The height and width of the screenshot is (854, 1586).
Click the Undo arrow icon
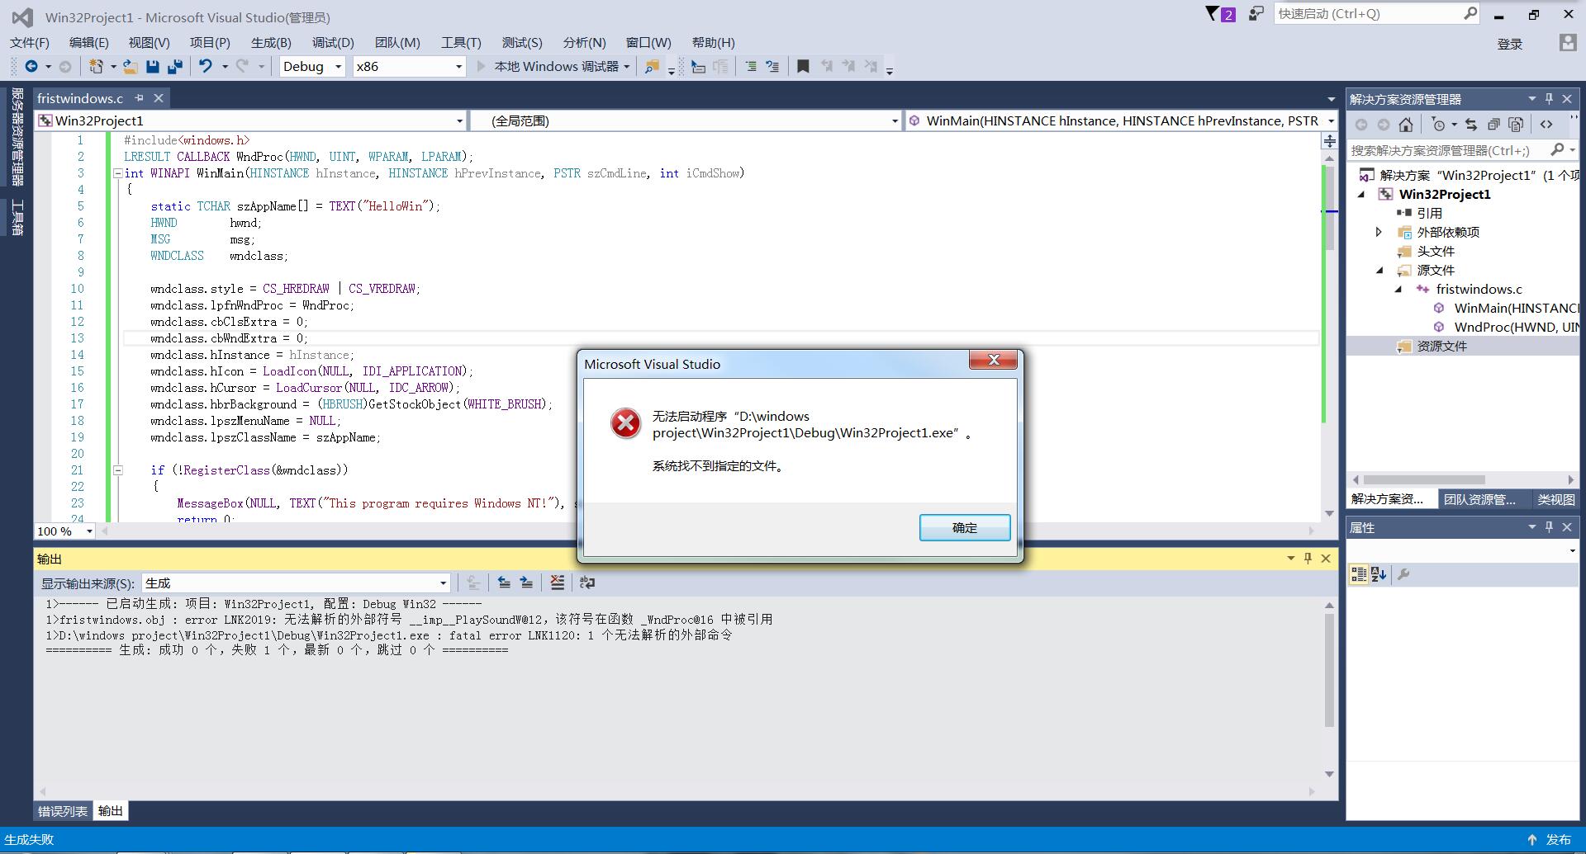[206, 66]
